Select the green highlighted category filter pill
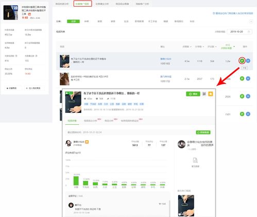The height and width of the screenshot is (217, 257). pos(73,21)
